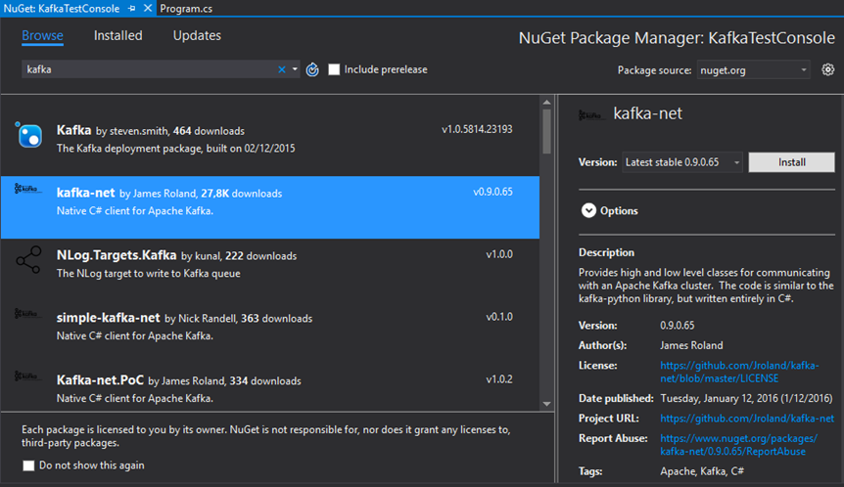Click version v0.9.0.65 in selected row
The width and height of the screenshot is (844, 487).
(492, 192)
